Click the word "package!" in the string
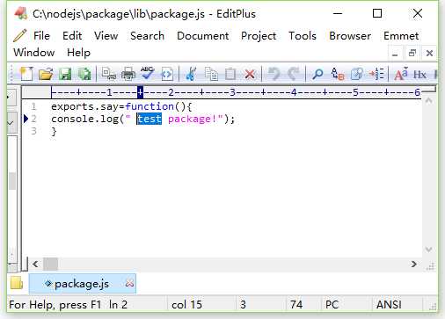Viewport: 445px width, 319px height. [193, 119]
